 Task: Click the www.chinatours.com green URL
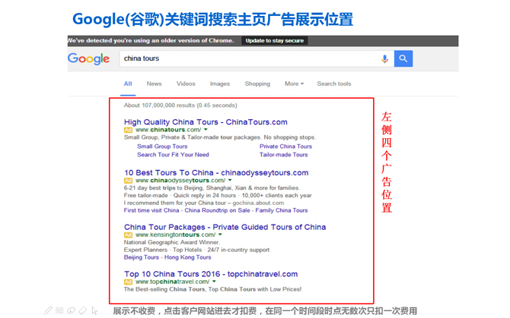click(x=168, y=130)
